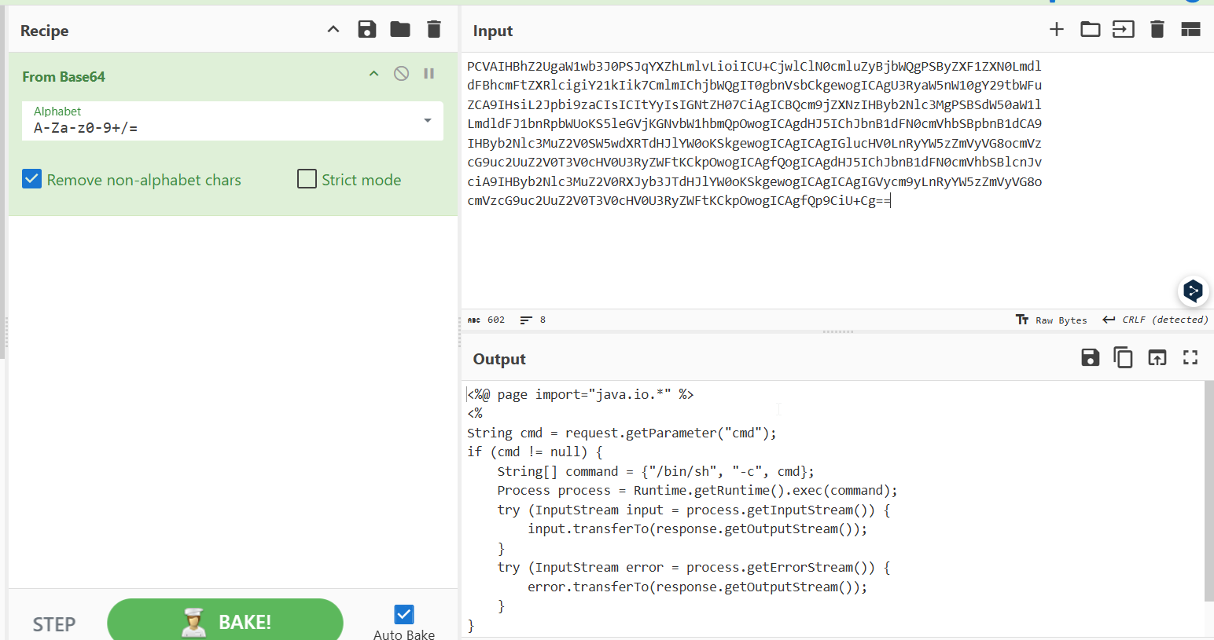Reset the pane layout
This screenshot has height=640, width=1214.
(x=1190, y=30)
